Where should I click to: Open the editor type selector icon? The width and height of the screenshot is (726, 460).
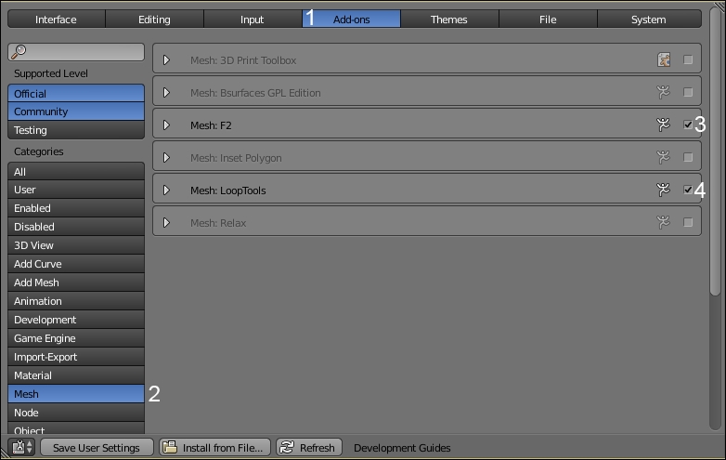click(22, 447)
